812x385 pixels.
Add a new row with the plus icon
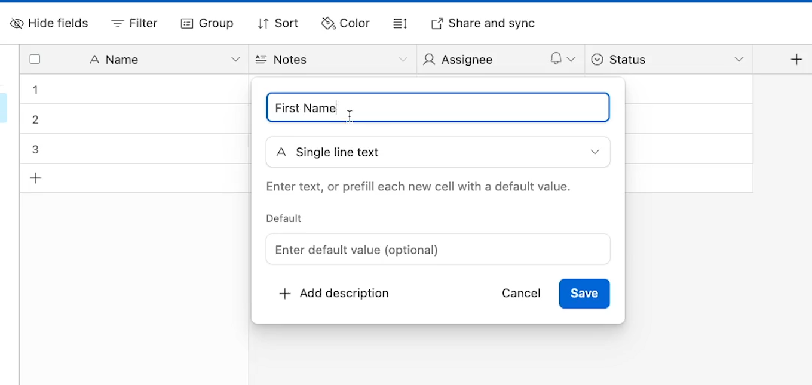click(36, 178)
